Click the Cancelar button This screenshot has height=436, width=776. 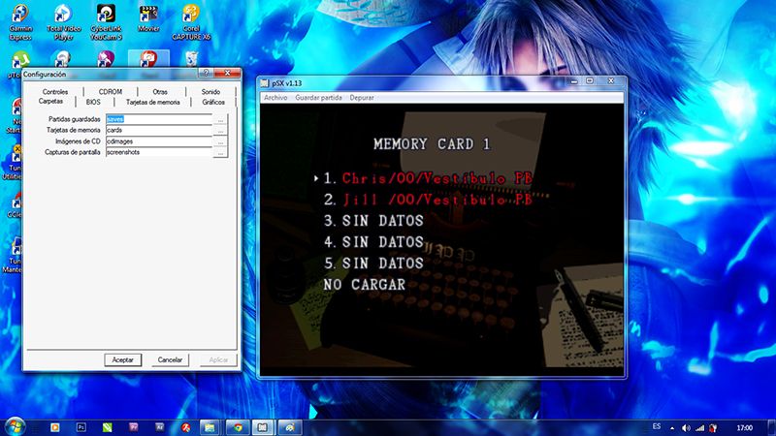point(170,359)
